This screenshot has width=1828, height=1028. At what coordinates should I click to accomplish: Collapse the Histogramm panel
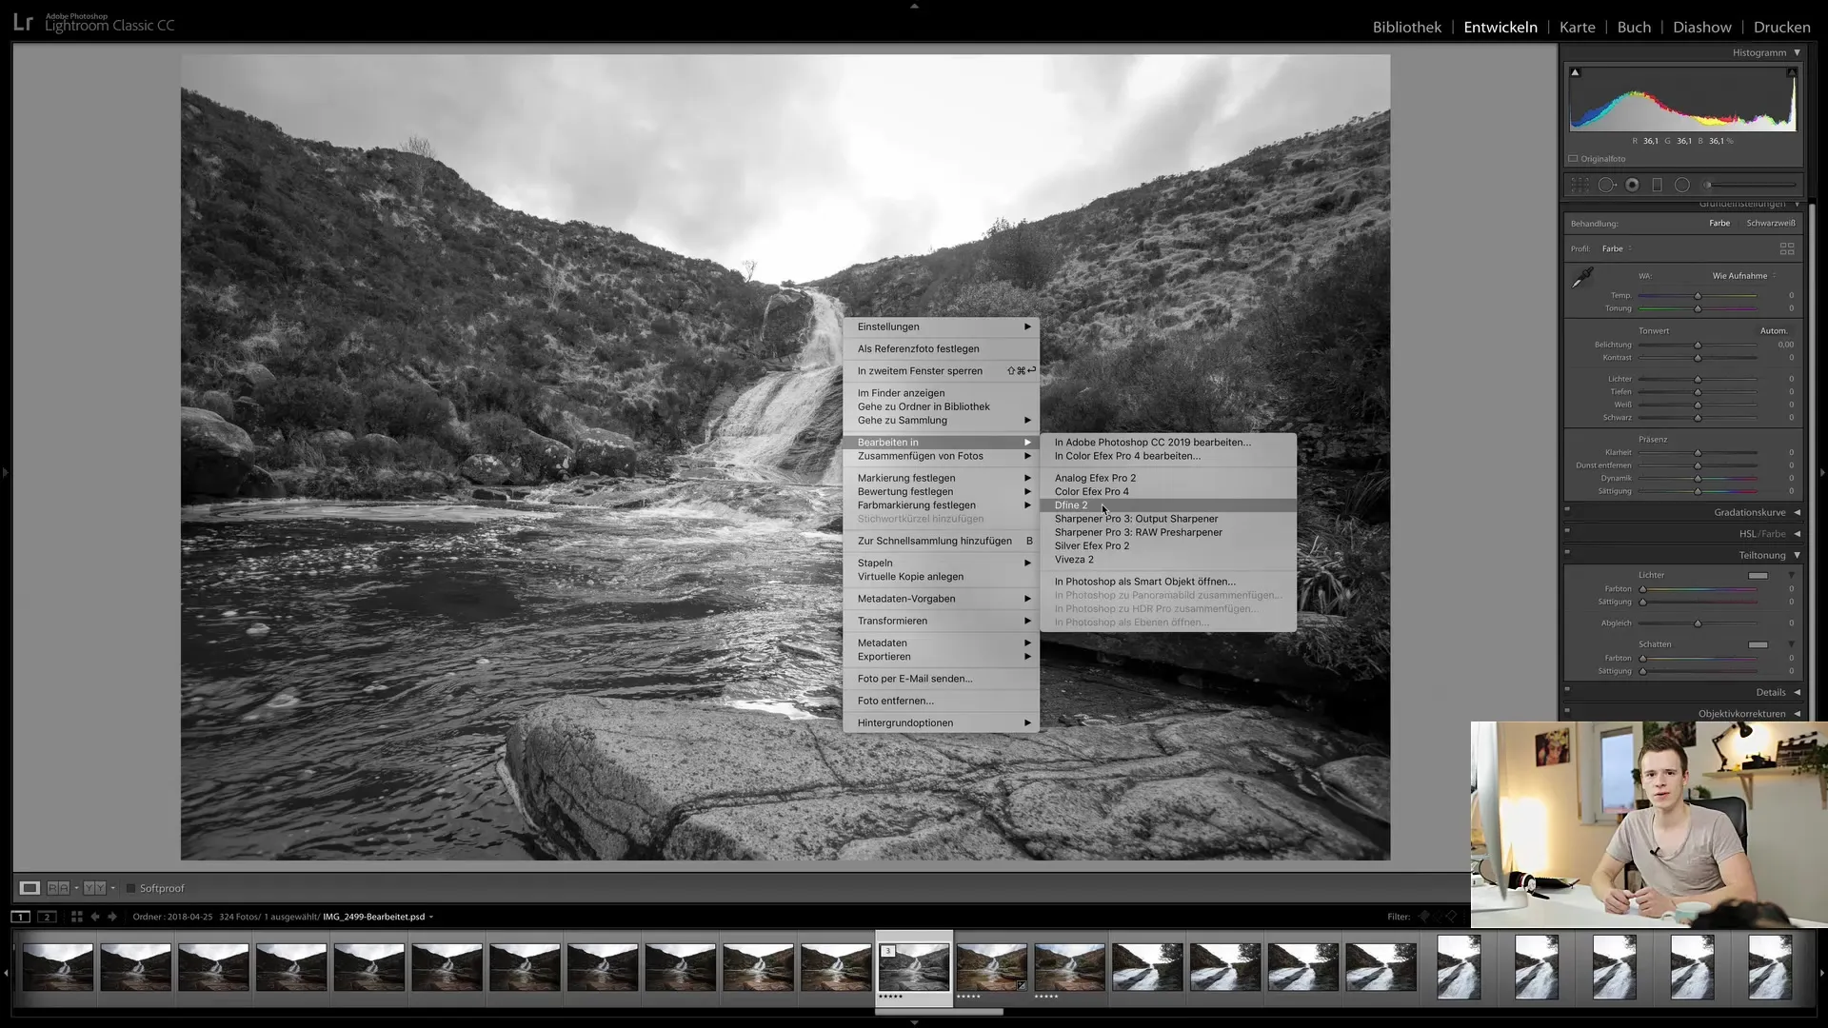tap(1798, 52)
